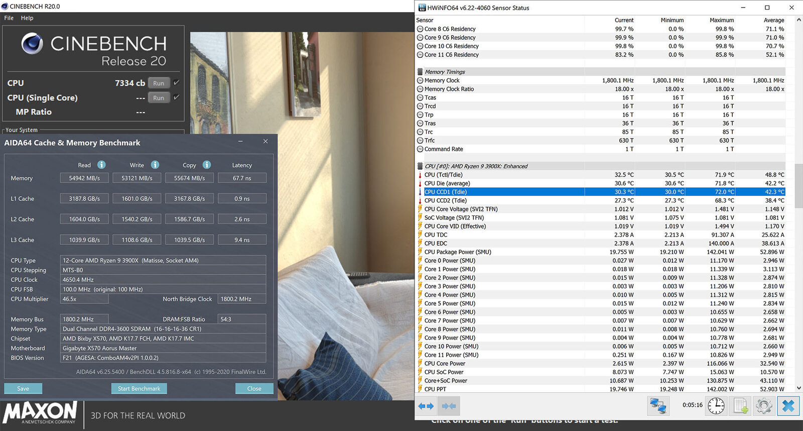The height and width of the screenshot is (431, 803).
Task: Click the HWiNFO title bar app icon
Action: pos(422,8)
